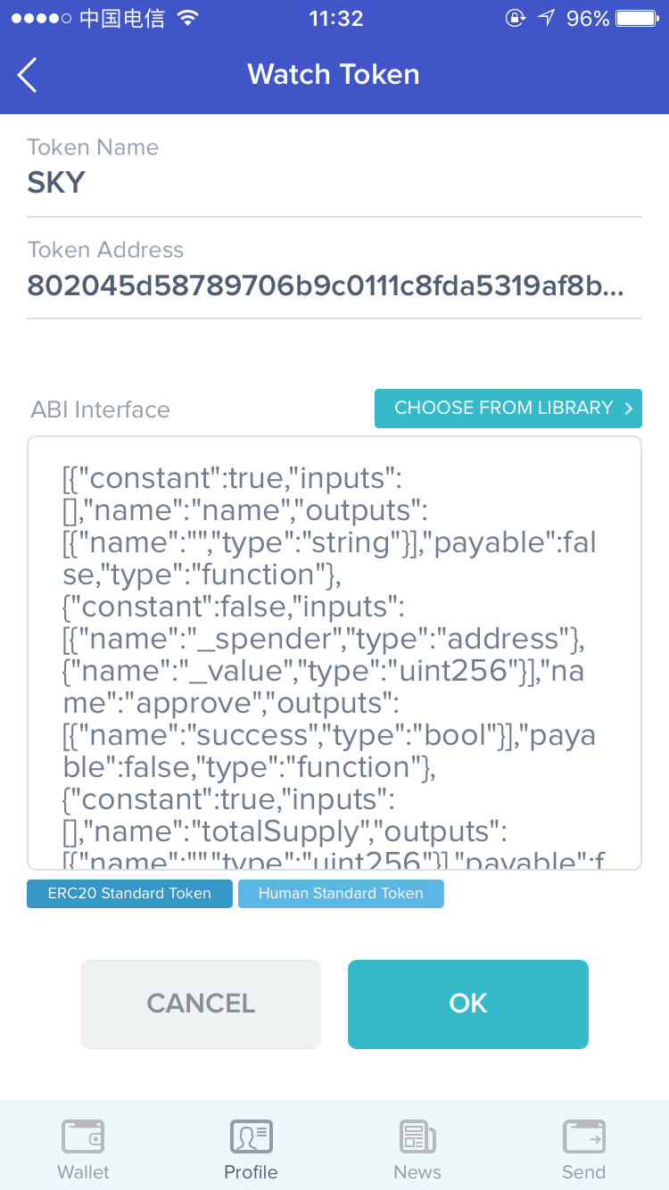Confirm with the OK button
This screenshot has height=1190, width=669.
(468, 1004)
